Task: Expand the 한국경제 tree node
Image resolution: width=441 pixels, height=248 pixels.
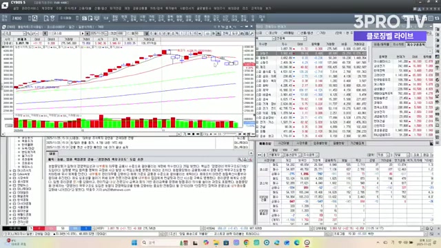Action: click(10, 200)
